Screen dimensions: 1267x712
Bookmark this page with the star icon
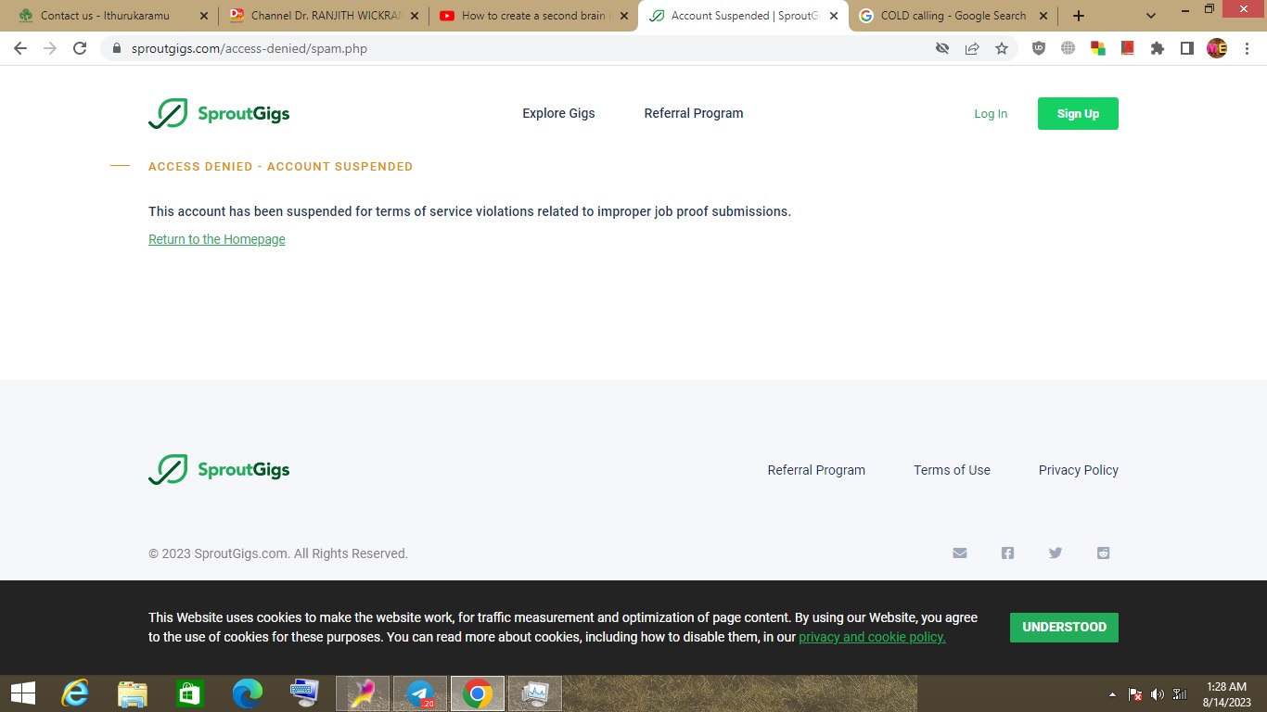point(1002,48)
